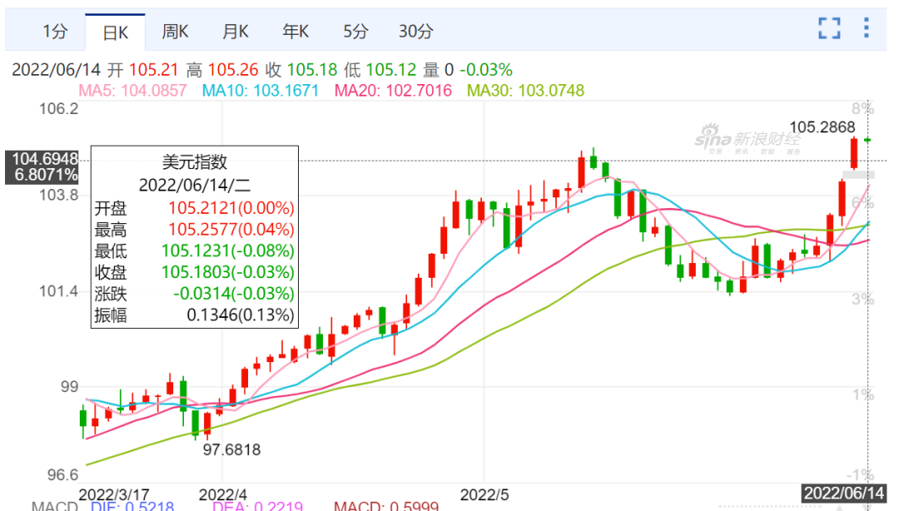Click the 2022/5 date axis label

click(484, 494)
